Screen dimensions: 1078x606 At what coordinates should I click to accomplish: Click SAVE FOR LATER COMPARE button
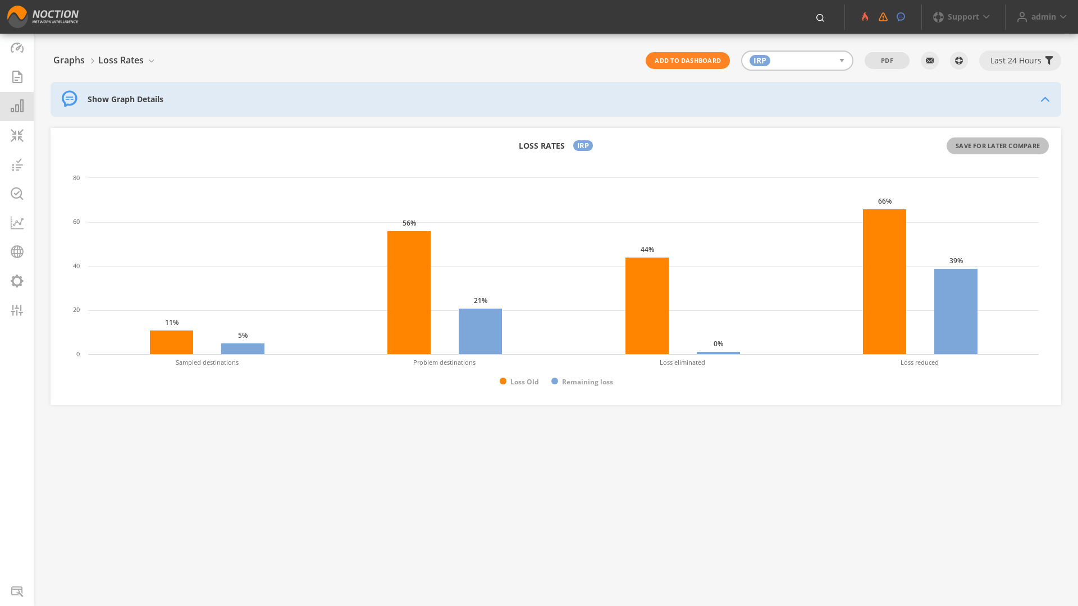pyautogui.click(x=998, y=146)
